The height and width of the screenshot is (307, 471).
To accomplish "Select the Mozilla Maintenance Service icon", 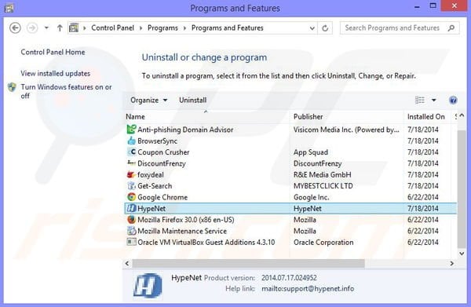I will click(131, 231).
